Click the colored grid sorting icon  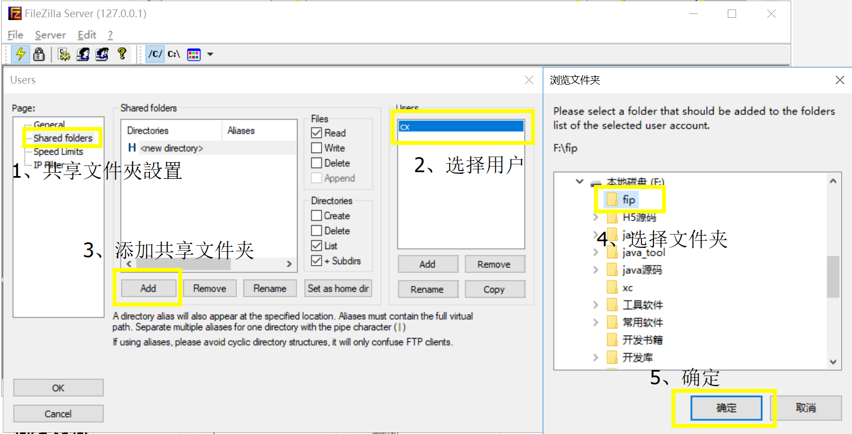tap(193, 54)
